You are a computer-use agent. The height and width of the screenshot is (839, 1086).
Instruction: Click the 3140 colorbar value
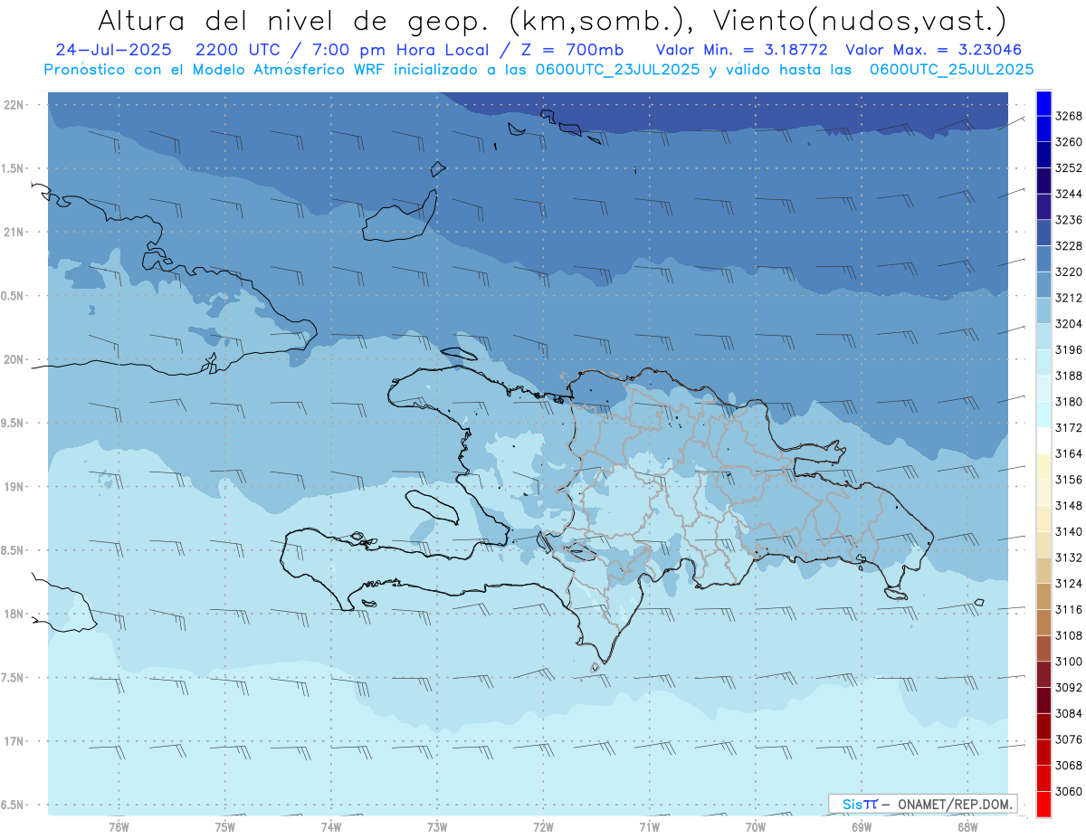1069,531
